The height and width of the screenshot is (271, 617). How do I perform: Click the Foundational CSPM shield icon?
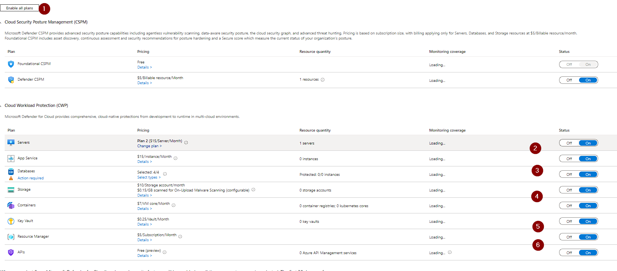[x=11, y=64]
